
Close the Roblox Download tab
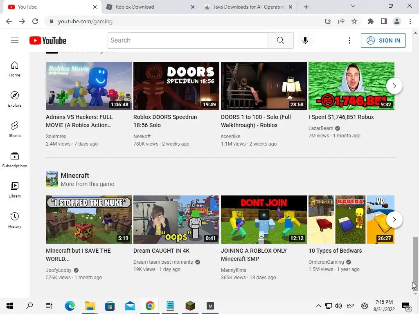point(193,7)
